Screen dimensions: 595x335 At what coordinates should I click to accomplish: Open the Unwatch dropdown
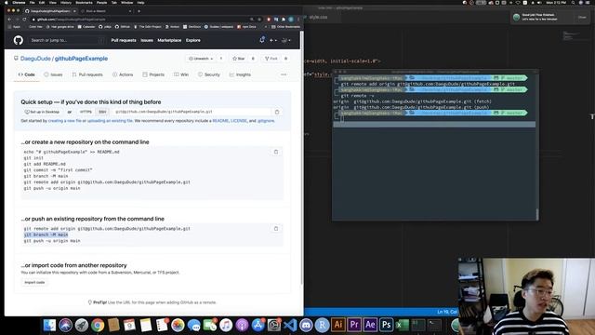[x=201, y=59]
